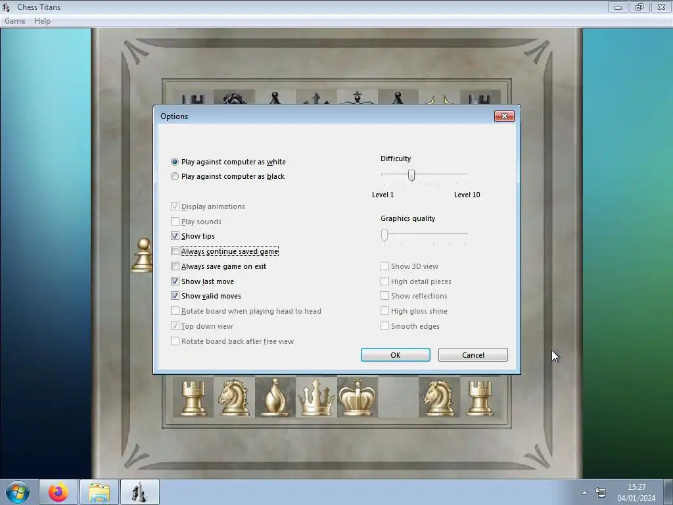This screenshot has width=673, height=505.
Task: Click the white king piece
Action: pos(357,398)
